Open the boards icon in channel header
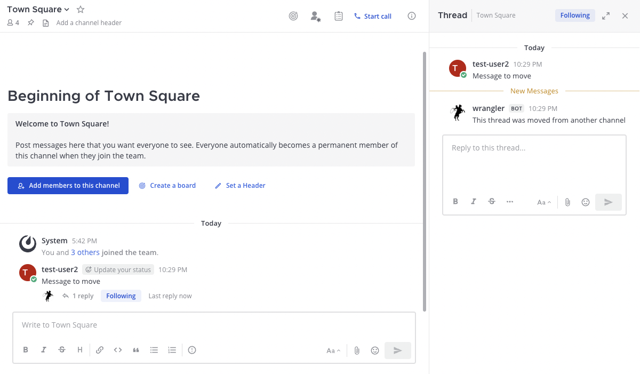 (293, 16)
